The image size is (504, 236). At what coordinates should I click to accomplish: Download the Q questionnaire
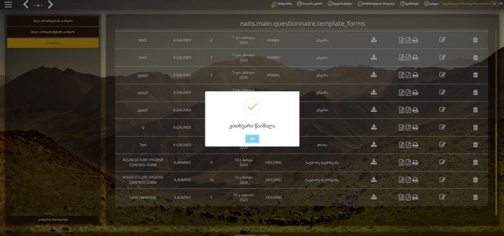374,127
